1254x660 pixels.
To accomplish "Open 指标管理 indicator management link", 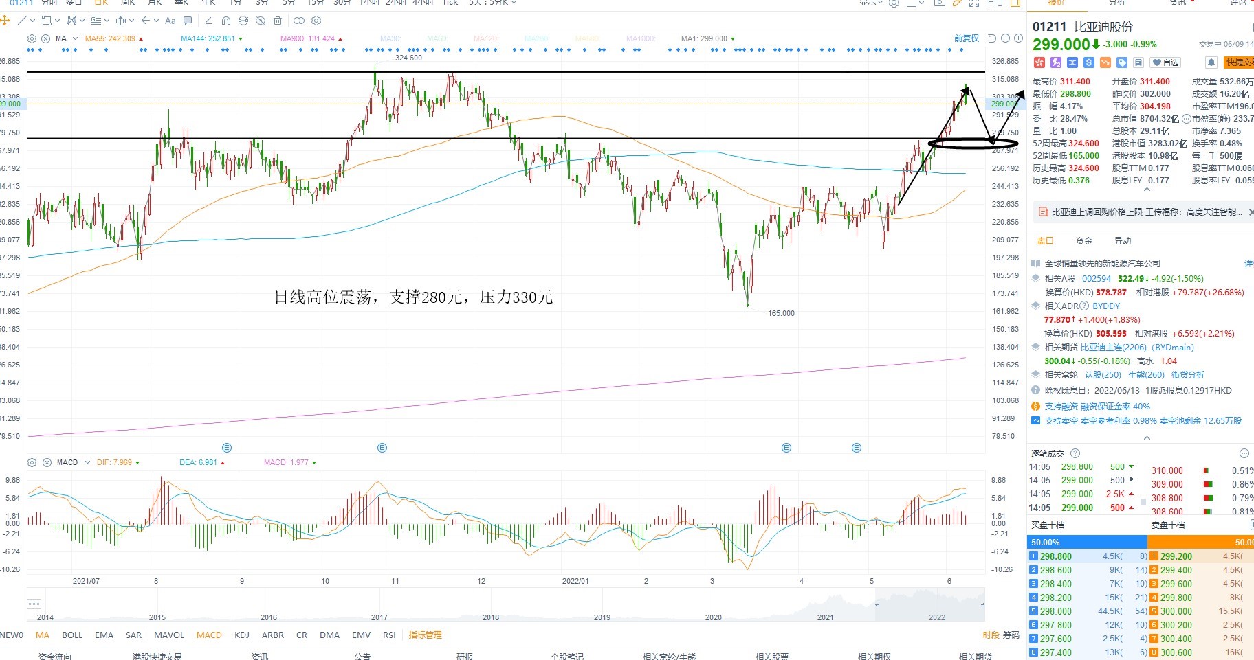I will (x=426, y=635).
